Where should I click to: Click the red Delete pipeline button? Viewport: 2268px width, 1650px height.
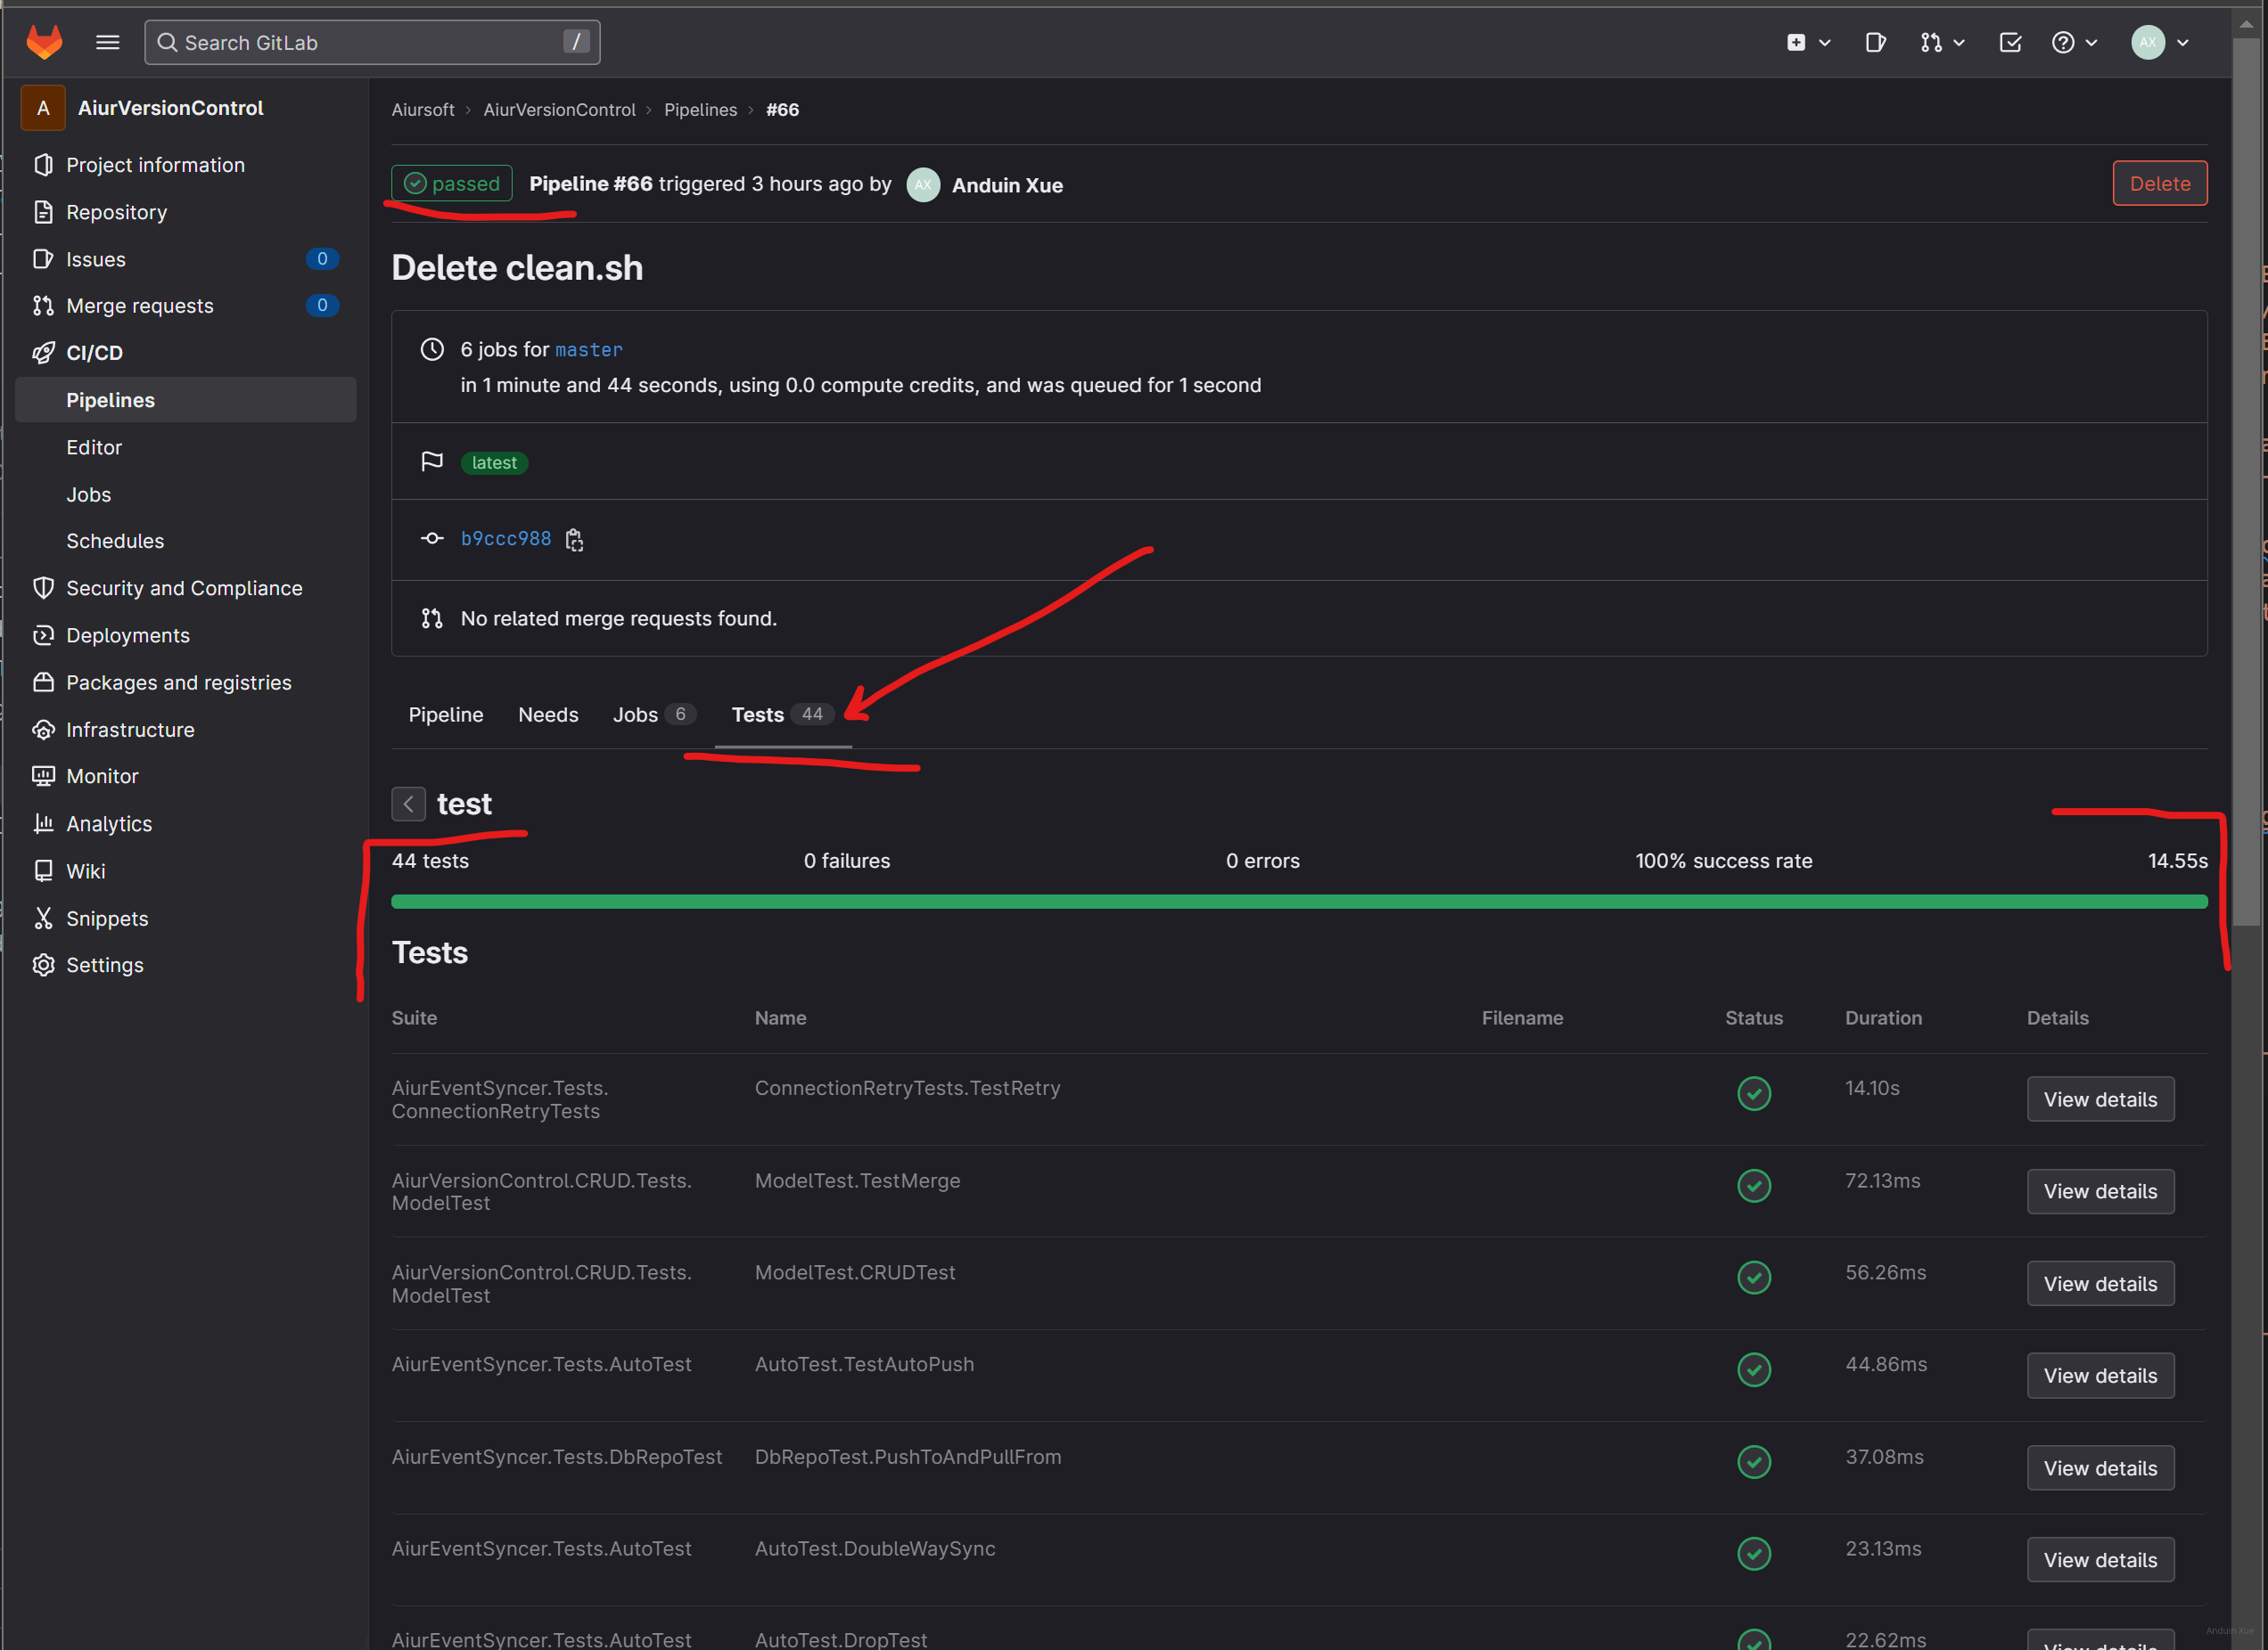coord(2159,184)
